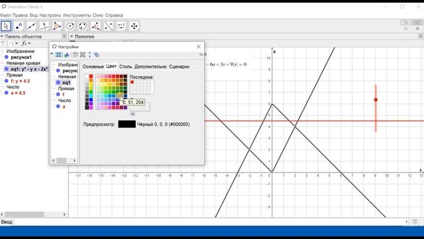The width and height of the screenshot is (424, 239).
Task: Switch to the Основные tab
Action: [93, 66]
